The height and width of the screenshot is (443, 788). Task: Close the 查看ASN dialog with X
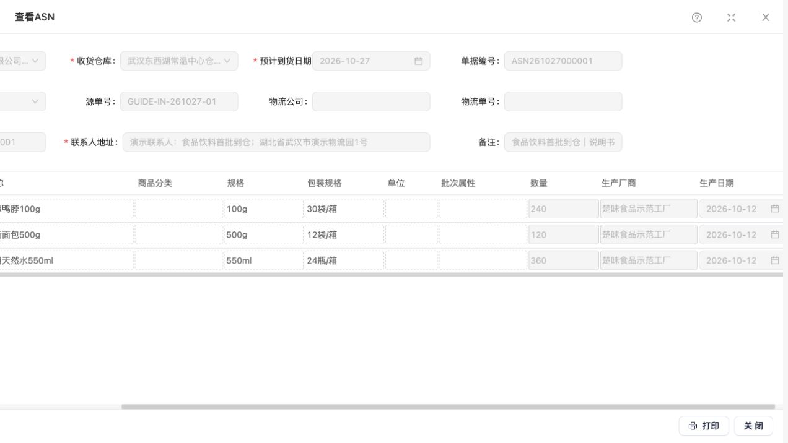click(766, 17)
